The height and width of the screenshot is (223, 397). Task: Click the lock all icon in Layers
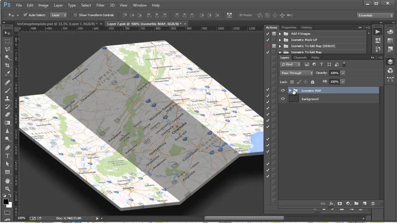(312, 82)
